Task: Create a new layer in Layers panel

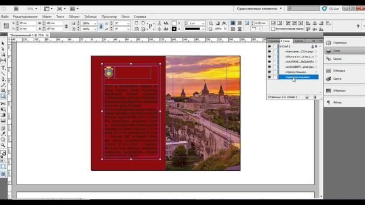Action: 307,97
